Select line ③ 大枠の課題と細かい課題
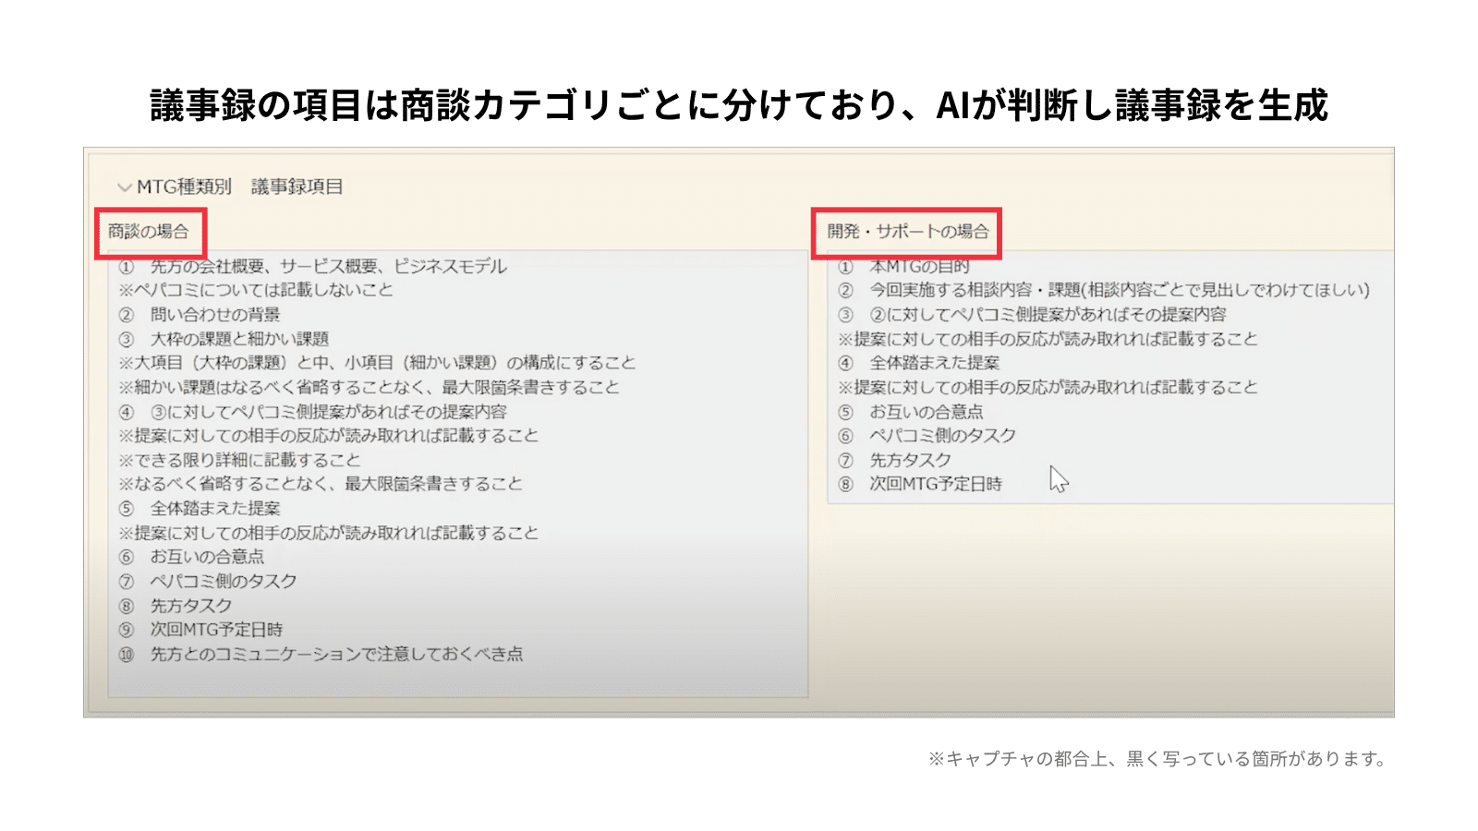 (x=224, y=339)
